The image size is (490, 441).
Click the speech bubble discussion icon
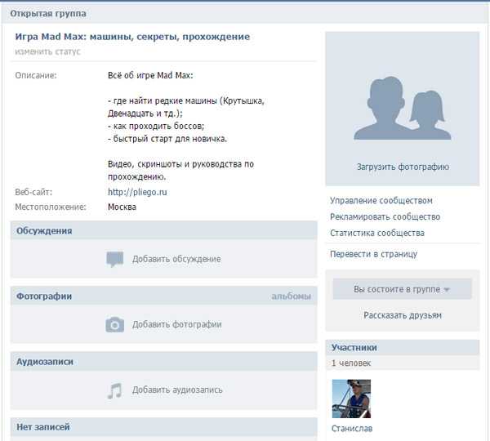coord(115,259)
